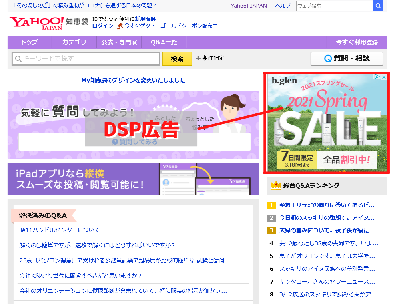Open 会社のオリエンテーション question link
This screenshot has width=395, height=304.
tap(123, 291)
